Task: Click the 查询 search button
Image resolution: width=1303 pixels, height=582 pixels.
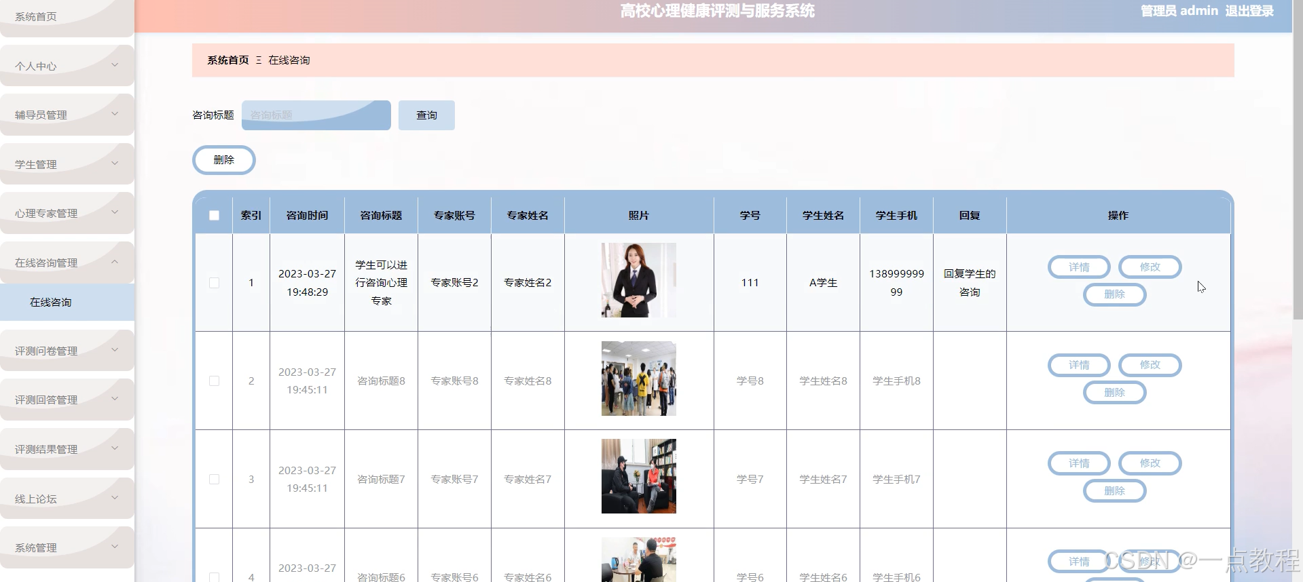Action: click(x=426, y=115)
